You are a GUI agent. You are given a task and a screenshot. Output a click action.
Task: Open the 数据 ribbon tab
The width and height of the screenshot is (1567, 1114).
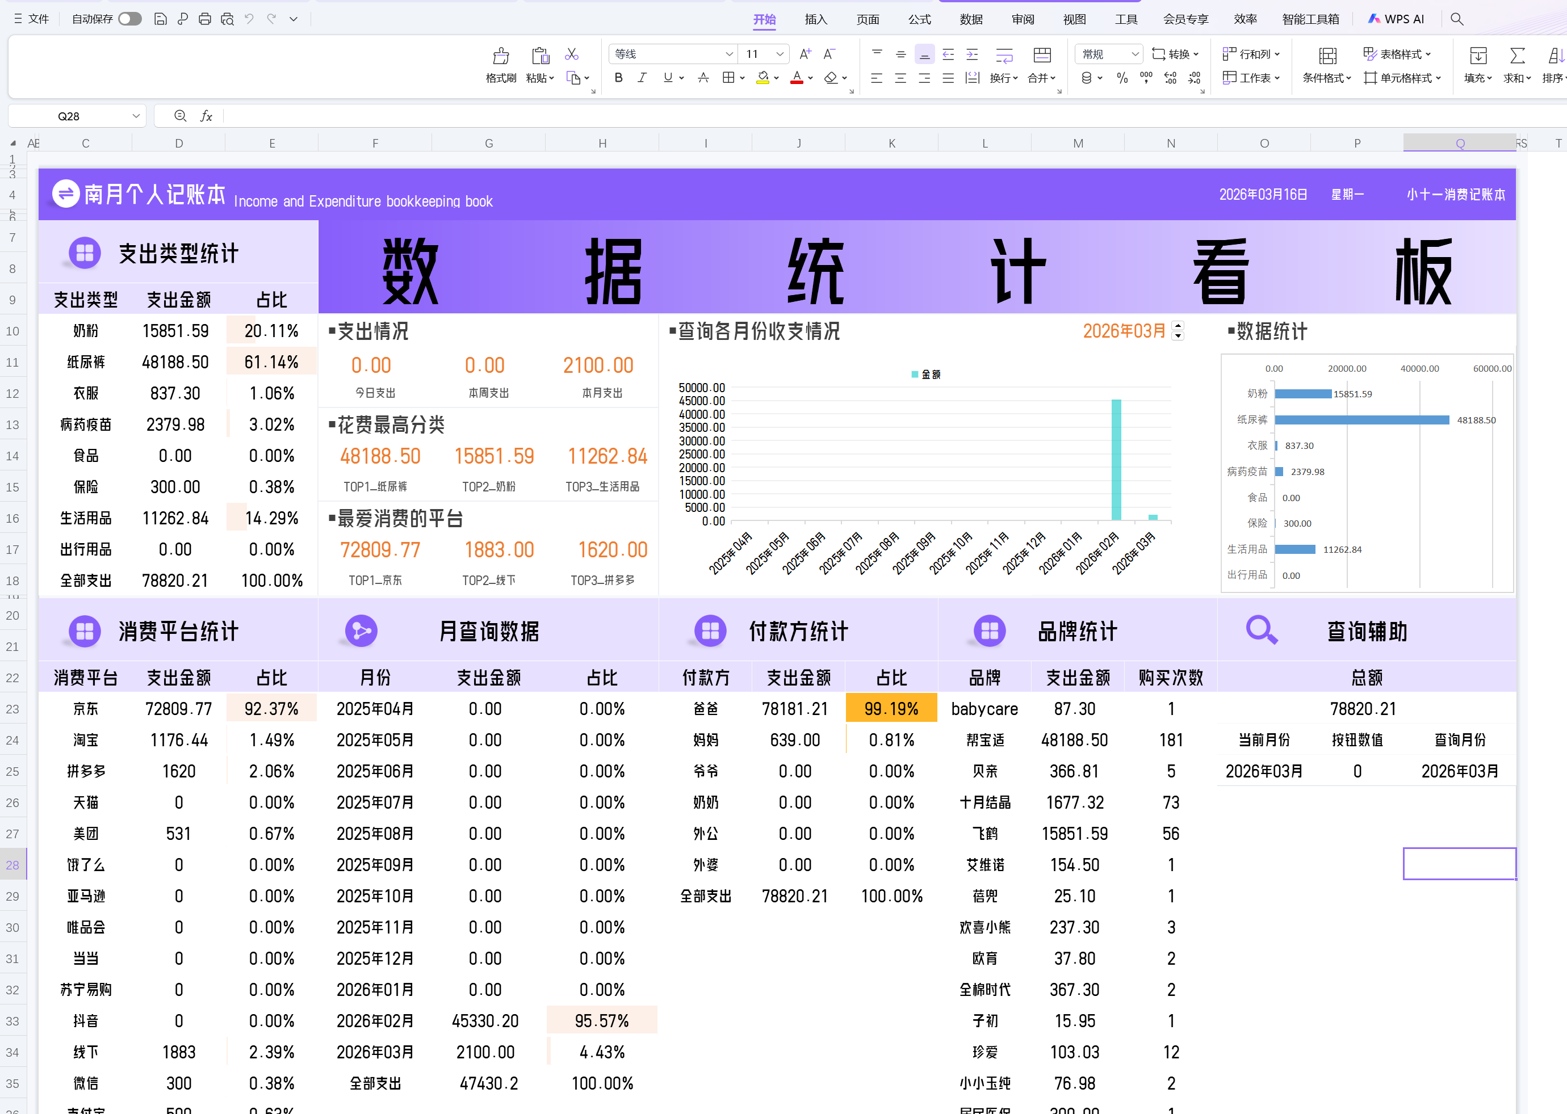[x=971, y=19]
